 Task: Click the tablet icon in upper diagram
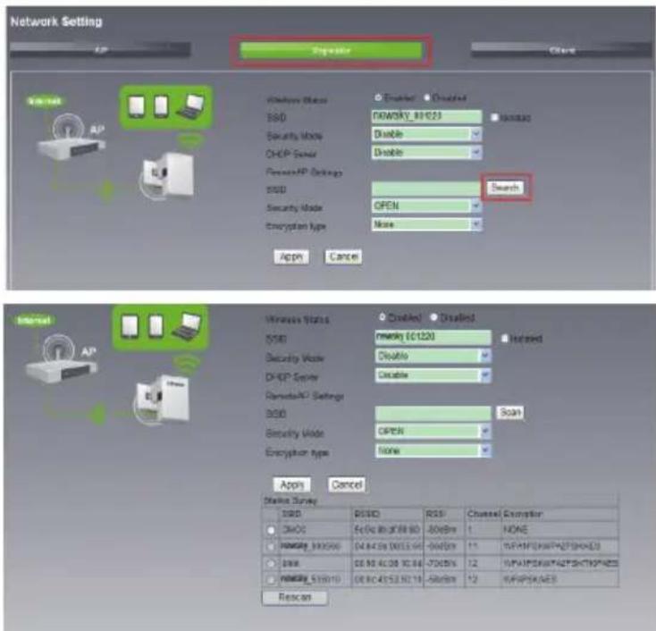(x=138, y=106)
